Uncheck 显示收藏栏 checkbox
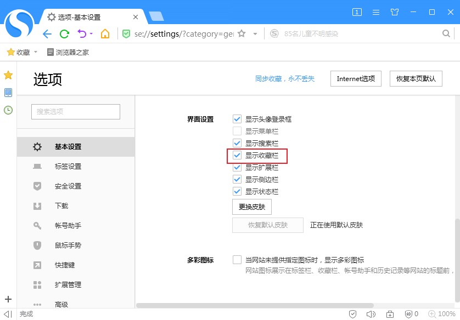This screenshot has height=320, width=460. [237, 156]
